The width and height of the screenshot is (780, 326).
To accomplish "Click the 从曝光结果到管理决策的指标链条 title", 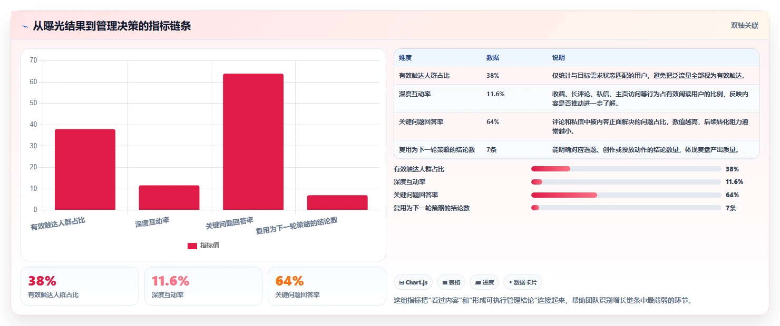I will [x=112, y=26].
